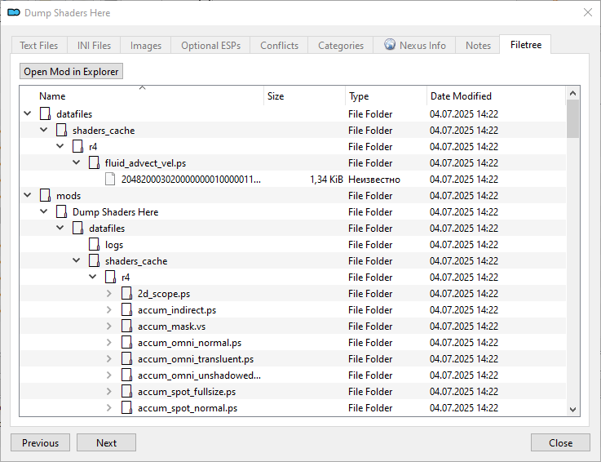The image size is (601, 462).
Task: Click the Mod Organizer icon in the title bar
Action: click(14, 13)
